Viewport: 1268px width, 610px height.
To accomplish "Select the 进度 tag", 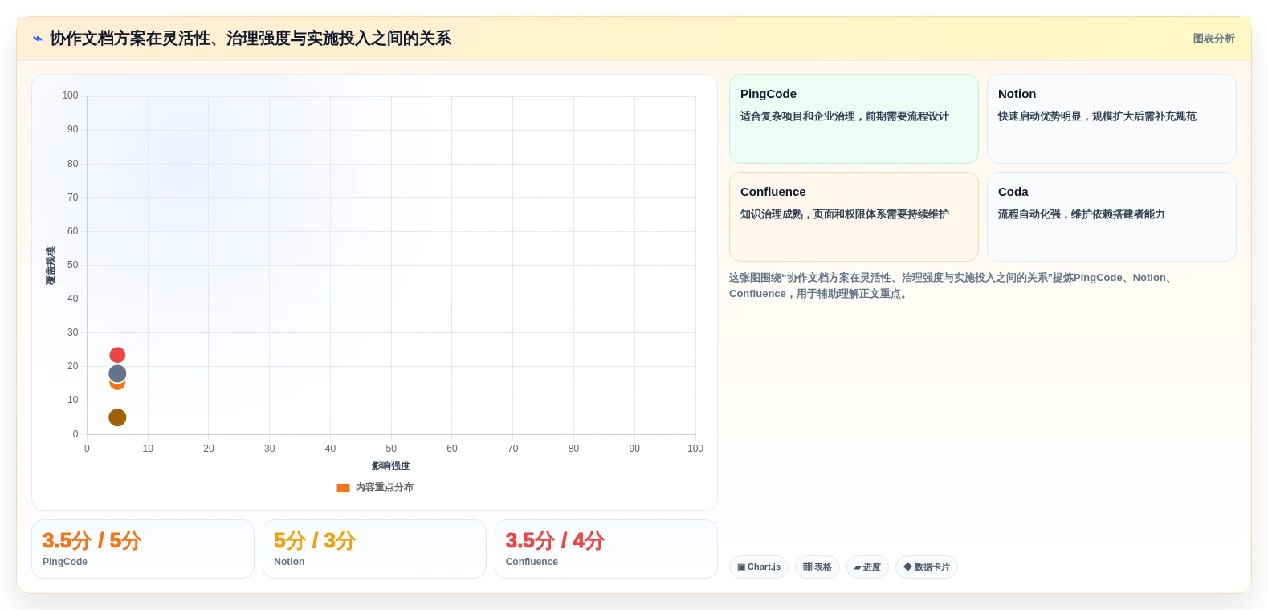I will pyautogui.click(x=867, y=567).
